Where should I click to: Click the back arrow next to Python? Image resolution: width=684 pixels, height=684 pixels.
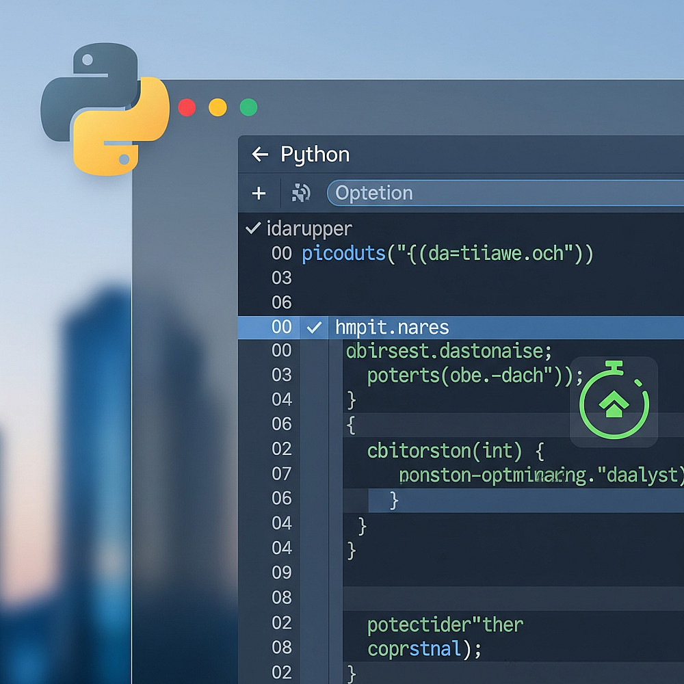260,155
